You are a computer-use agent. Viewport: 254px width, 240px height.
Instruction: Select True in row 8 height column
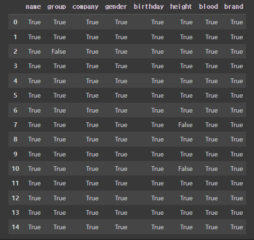coord(186,140)
